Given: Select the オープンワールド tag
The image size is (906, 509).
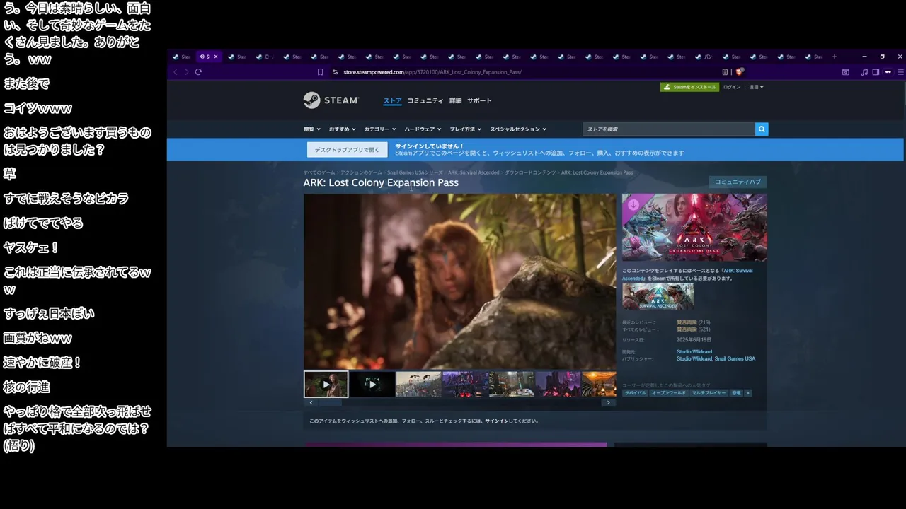Looking at the screenshot, I should 669,393.
